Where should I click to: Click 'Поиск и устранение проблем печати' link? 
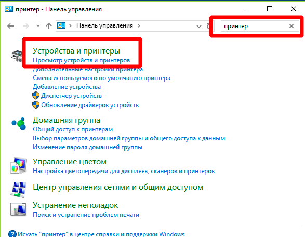(86, 215)
